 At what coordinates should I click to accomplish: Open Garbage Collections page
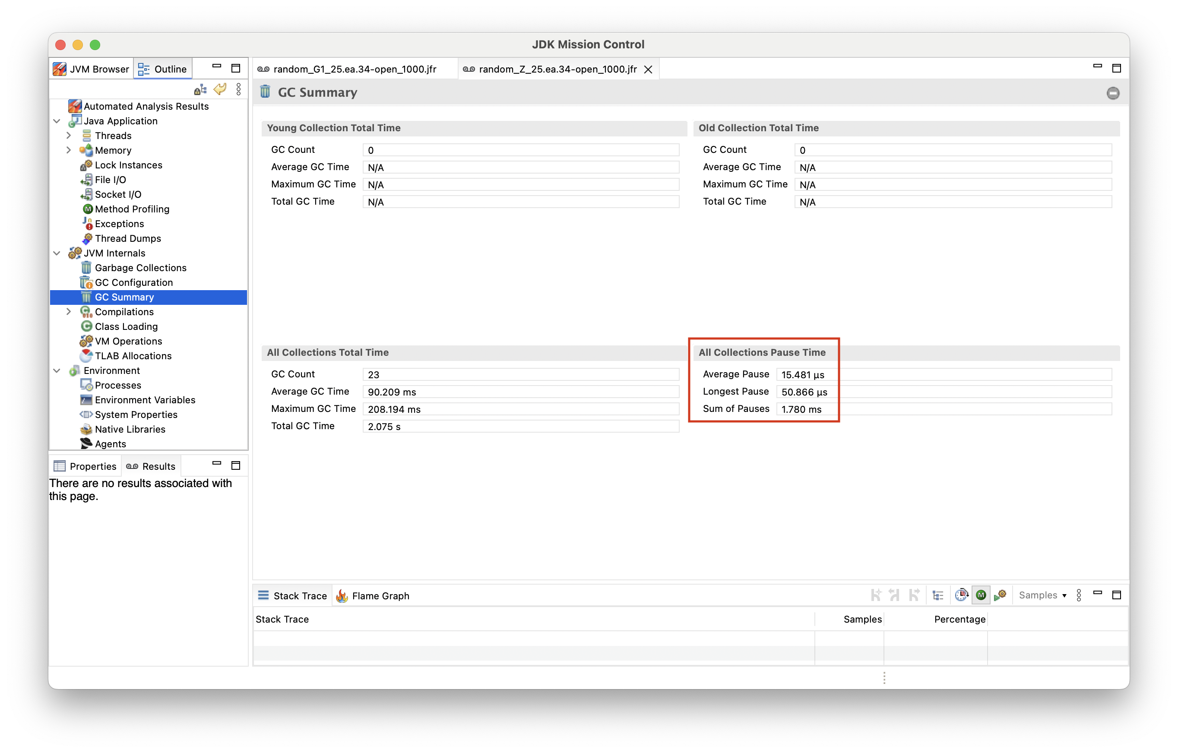coord(140,268)
